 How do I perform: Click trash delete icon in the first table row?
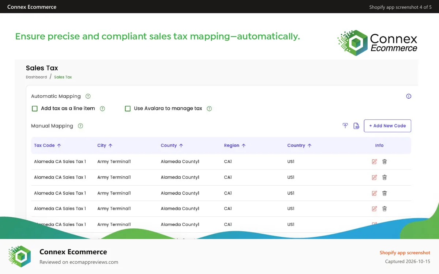tap(384, 161)
